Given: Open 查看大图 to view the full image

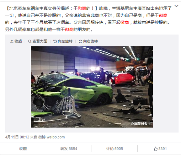Looking at the screenshot, I should [x=40, y=41].
